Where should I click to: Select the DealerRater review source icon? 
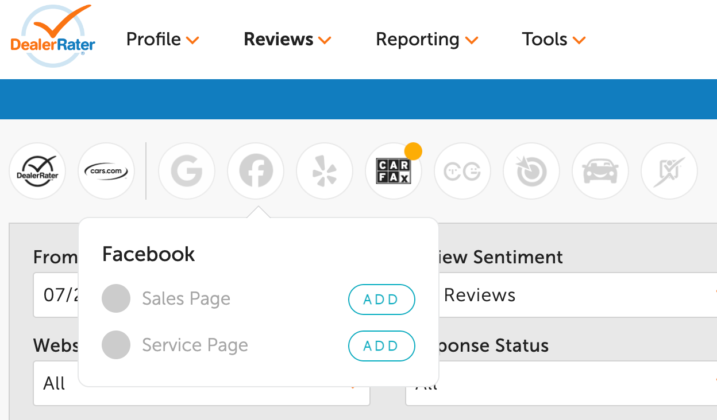click(x=37, y=171)
